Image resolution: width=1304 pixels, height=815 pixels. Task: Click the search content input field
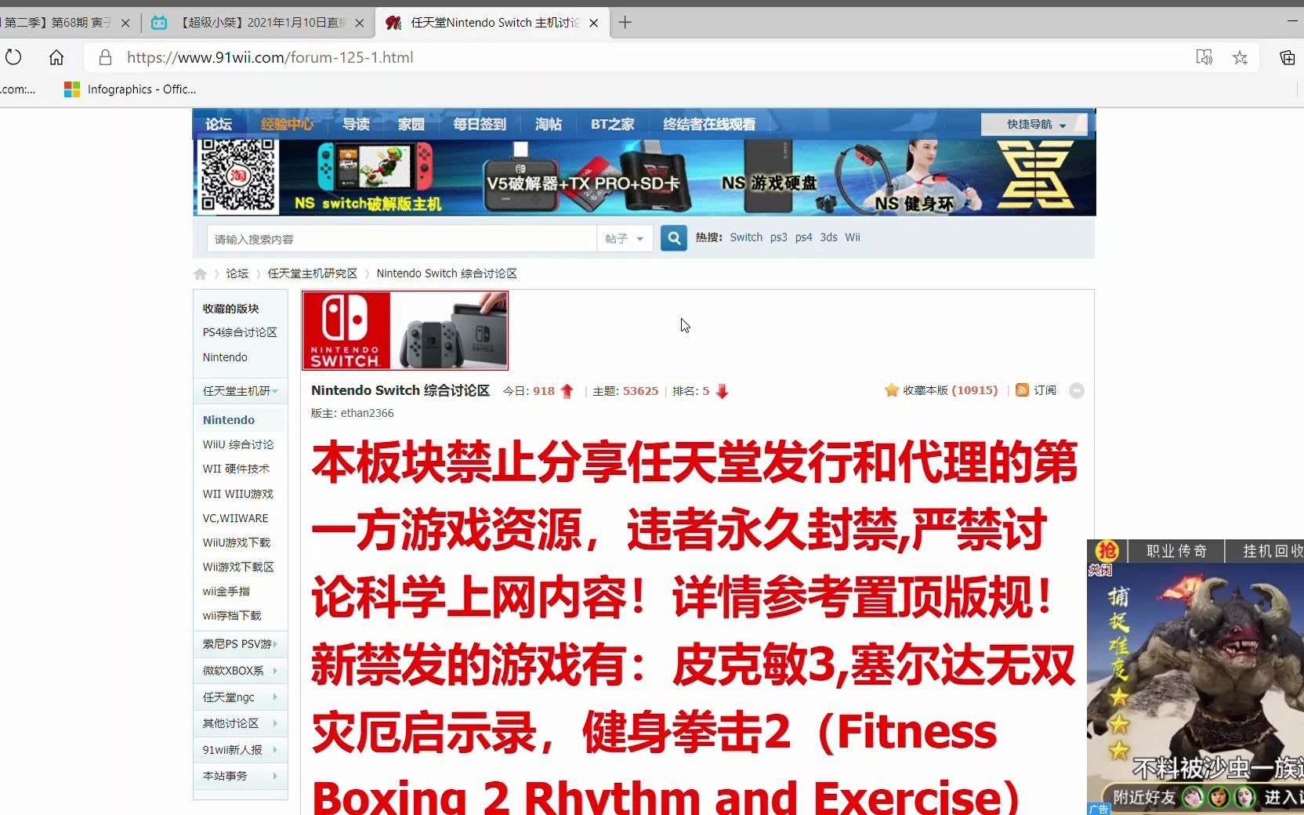tap(401, 239)
